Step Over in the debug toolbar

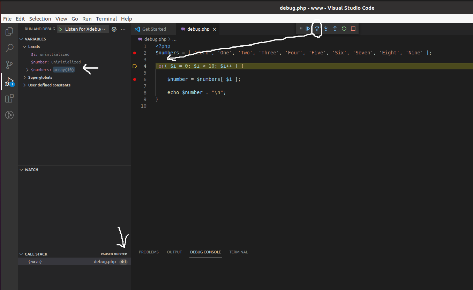click(x=317, y=29)
